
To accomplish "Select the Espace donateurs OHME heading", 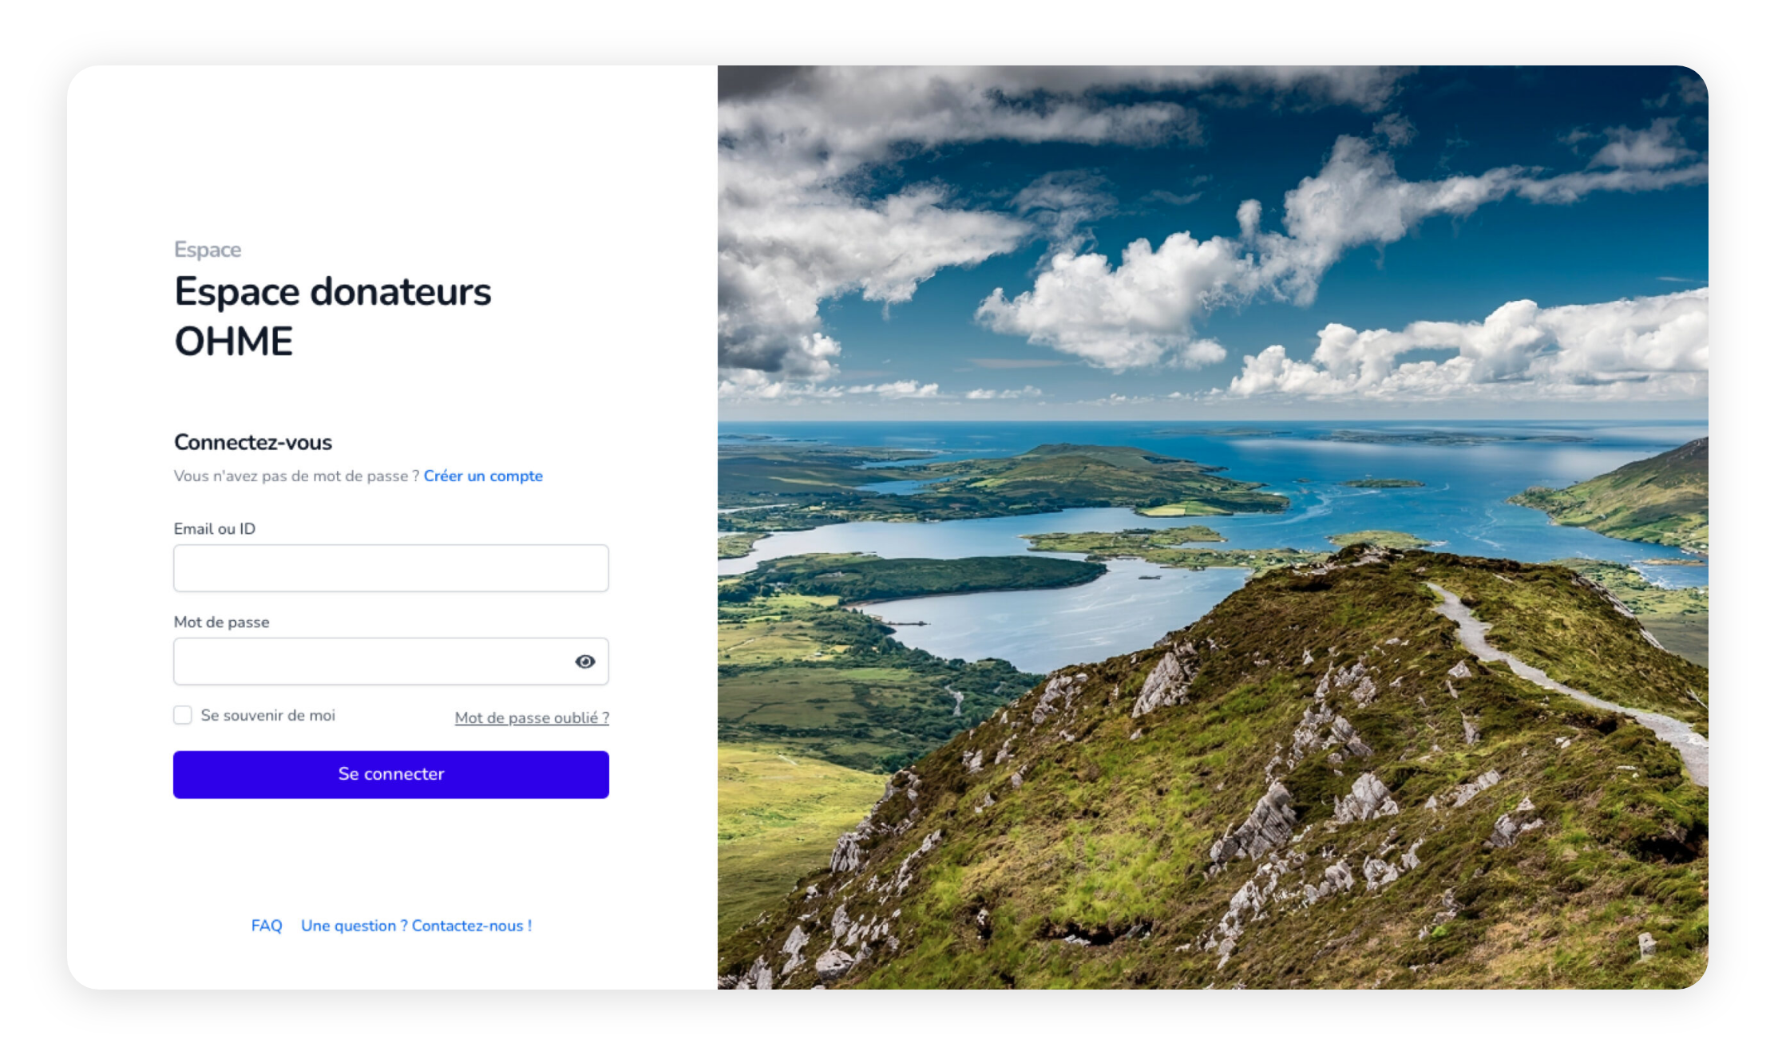I will pyautogui.click(x=333, y=316).
